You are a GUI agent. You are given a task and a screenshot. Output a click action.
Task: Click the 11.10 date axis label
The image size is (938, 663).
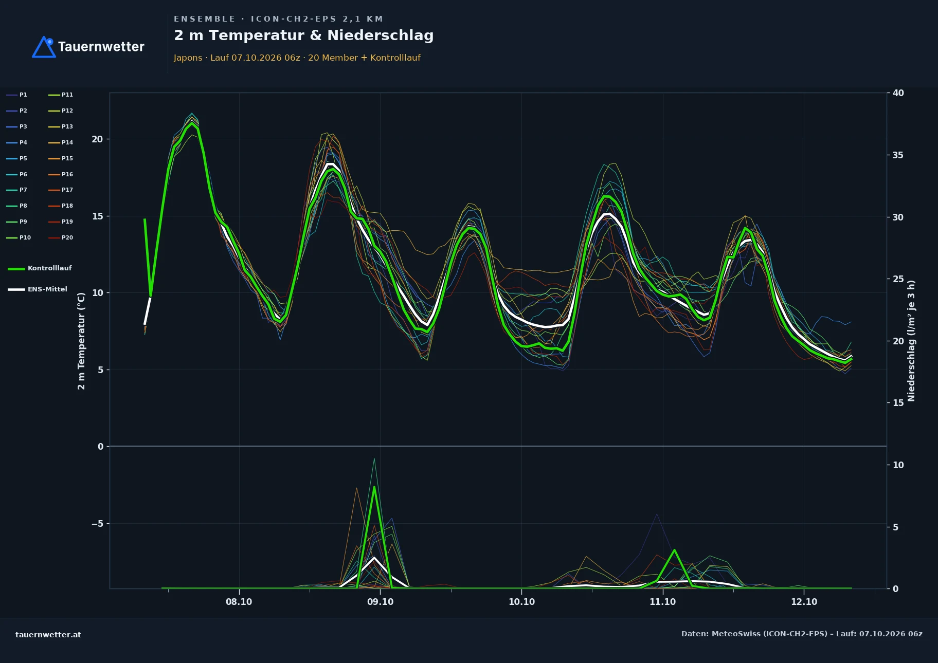pyautogui.click(x=663, y=602)
